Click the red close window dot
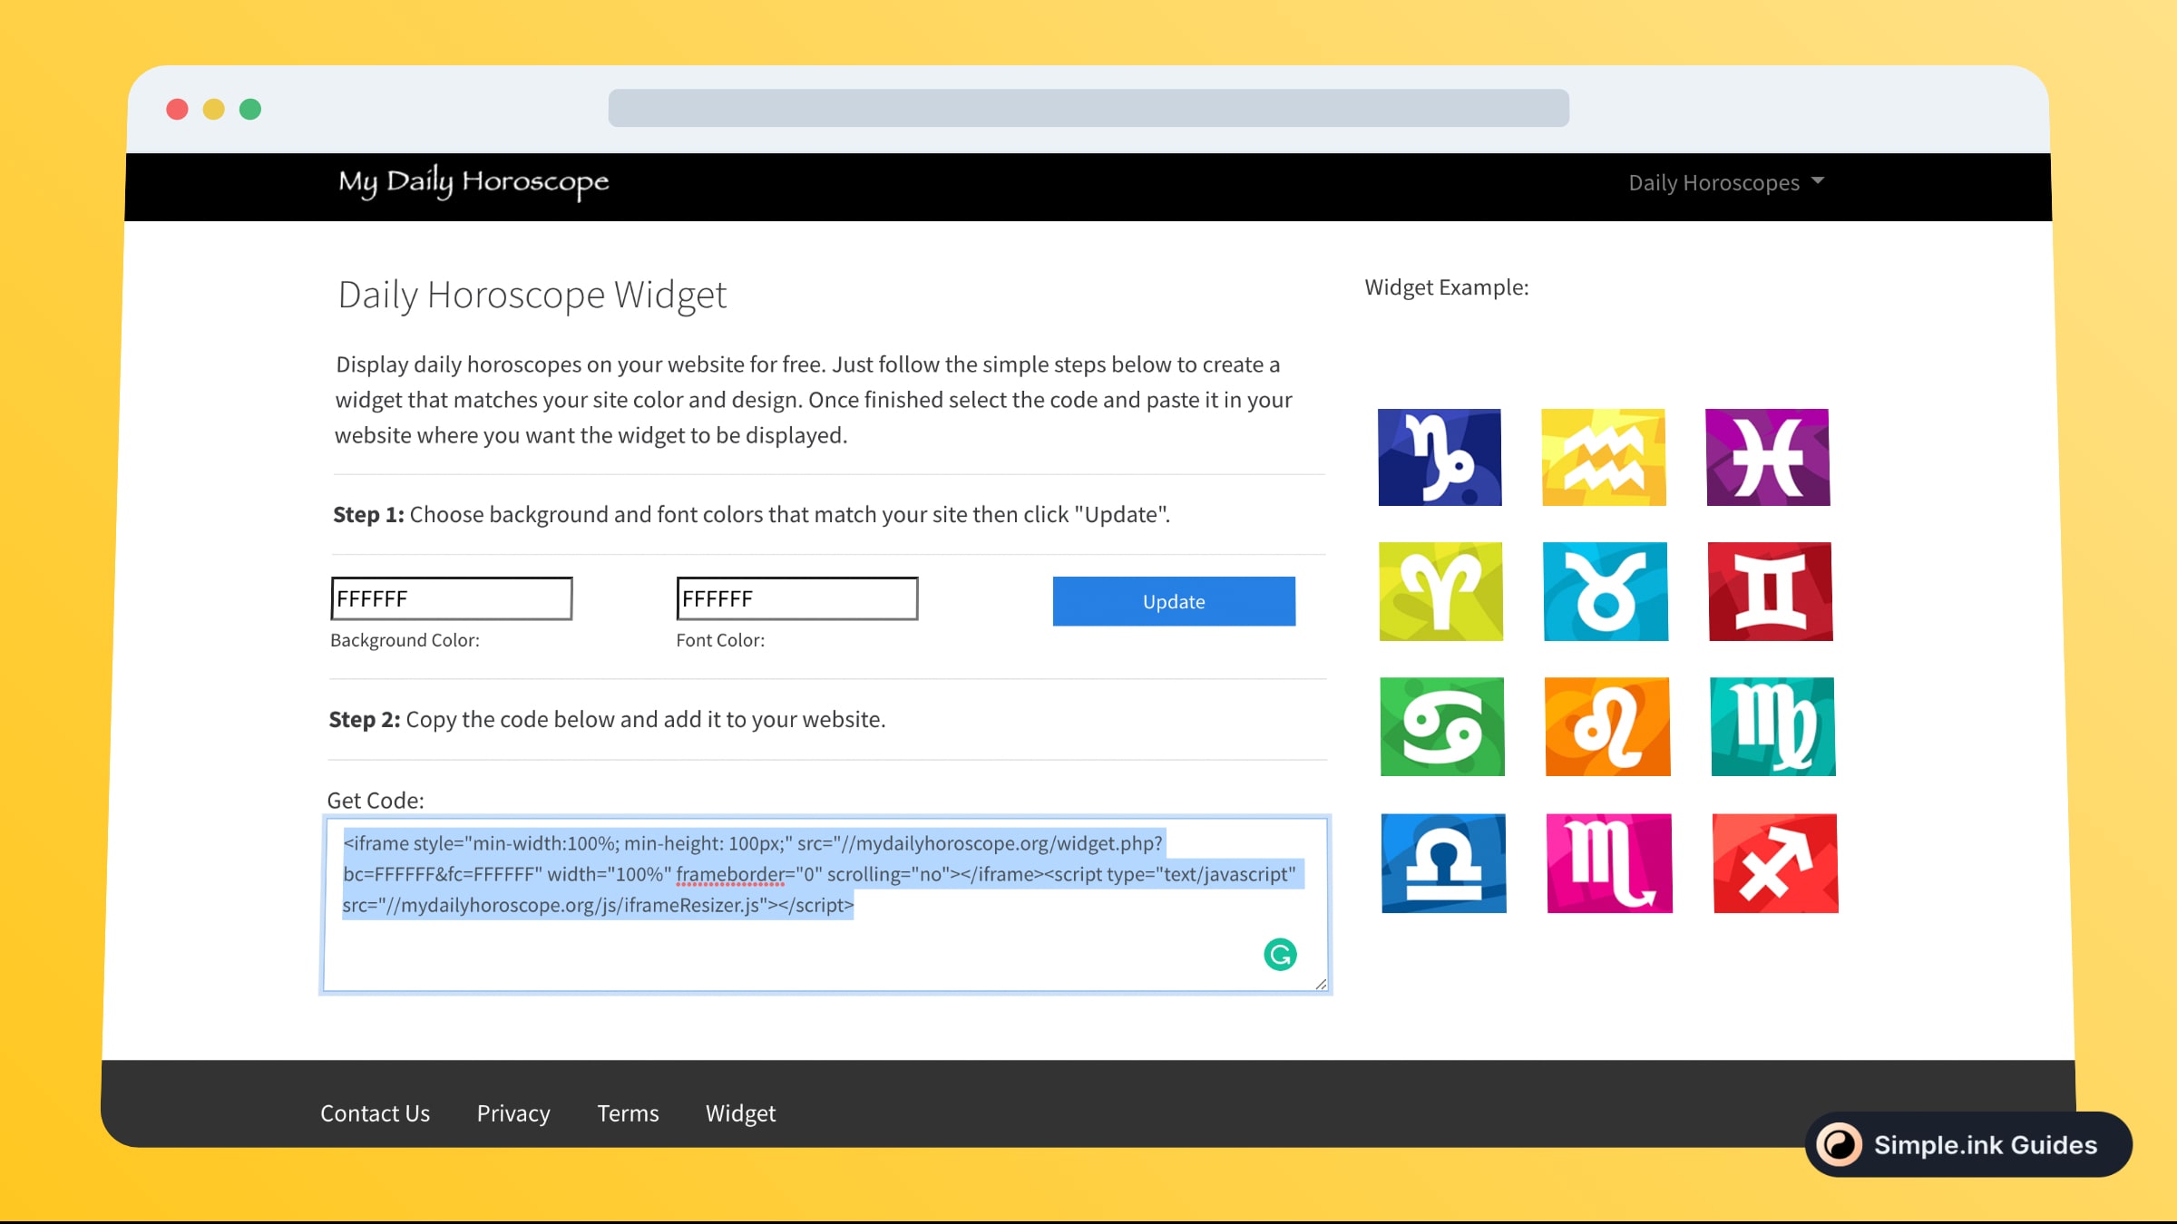2177x1224 pixels. (177, 110)
